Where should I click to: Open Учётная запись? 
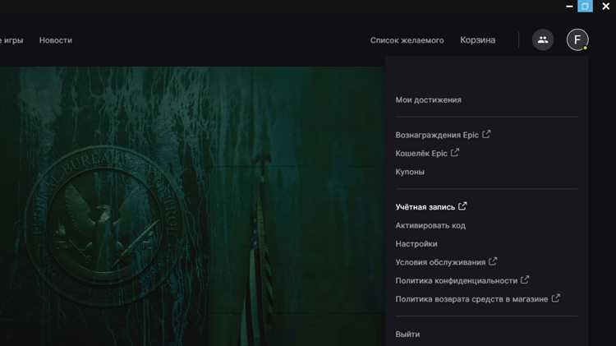[x=431, y=207]
